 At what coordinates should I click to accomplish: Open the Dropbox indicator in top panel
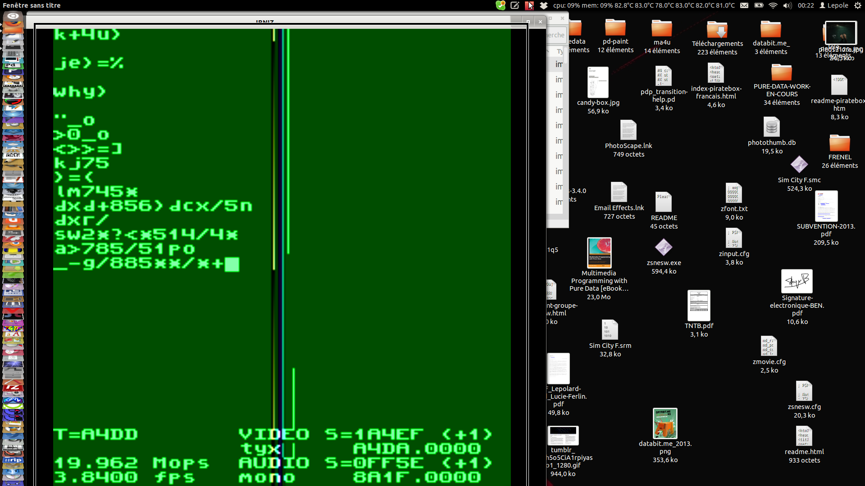pyautogui.click(x=544, y=5)
